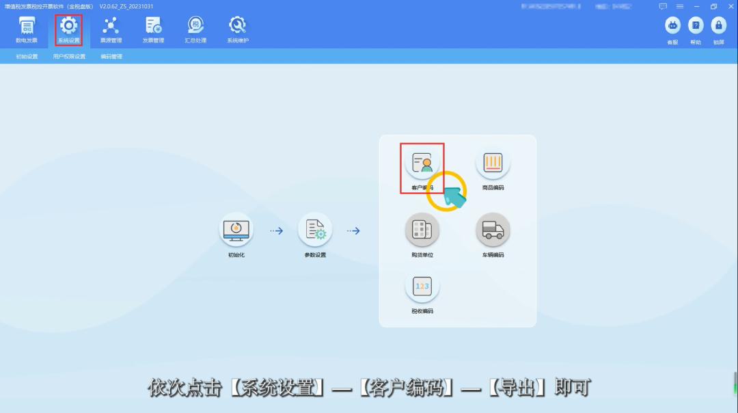Open the 系统维护 wrench icon
Screen dimensions: 738x413
point(238,25)
